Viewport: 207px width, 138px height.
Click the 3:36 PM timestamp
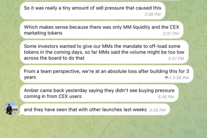coord(152,14)
